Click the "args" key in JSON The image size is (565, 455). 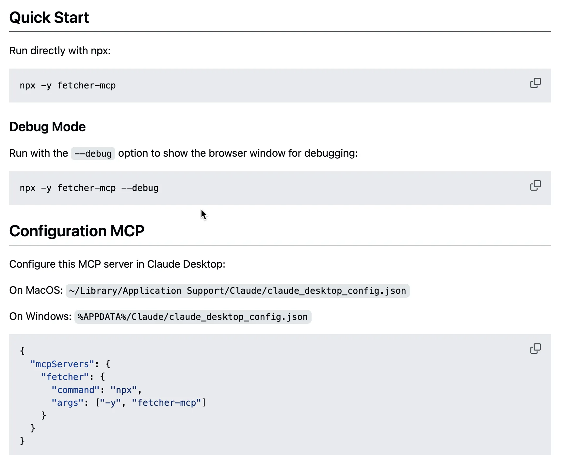[x=68, y=403]
